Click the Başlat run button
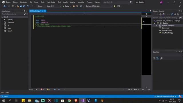 (x=66, y=6)
